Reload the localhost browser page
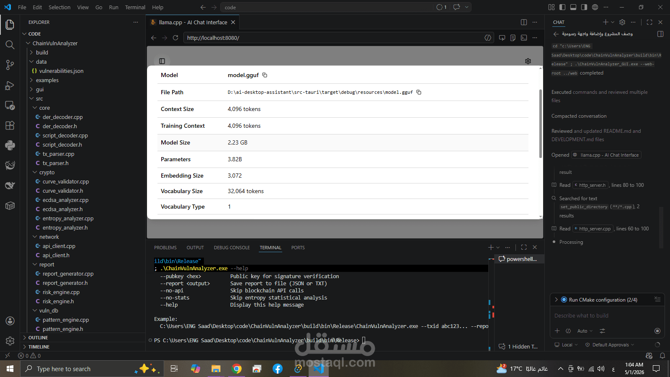Screen dimensions: 670x377 click(175, 38)
